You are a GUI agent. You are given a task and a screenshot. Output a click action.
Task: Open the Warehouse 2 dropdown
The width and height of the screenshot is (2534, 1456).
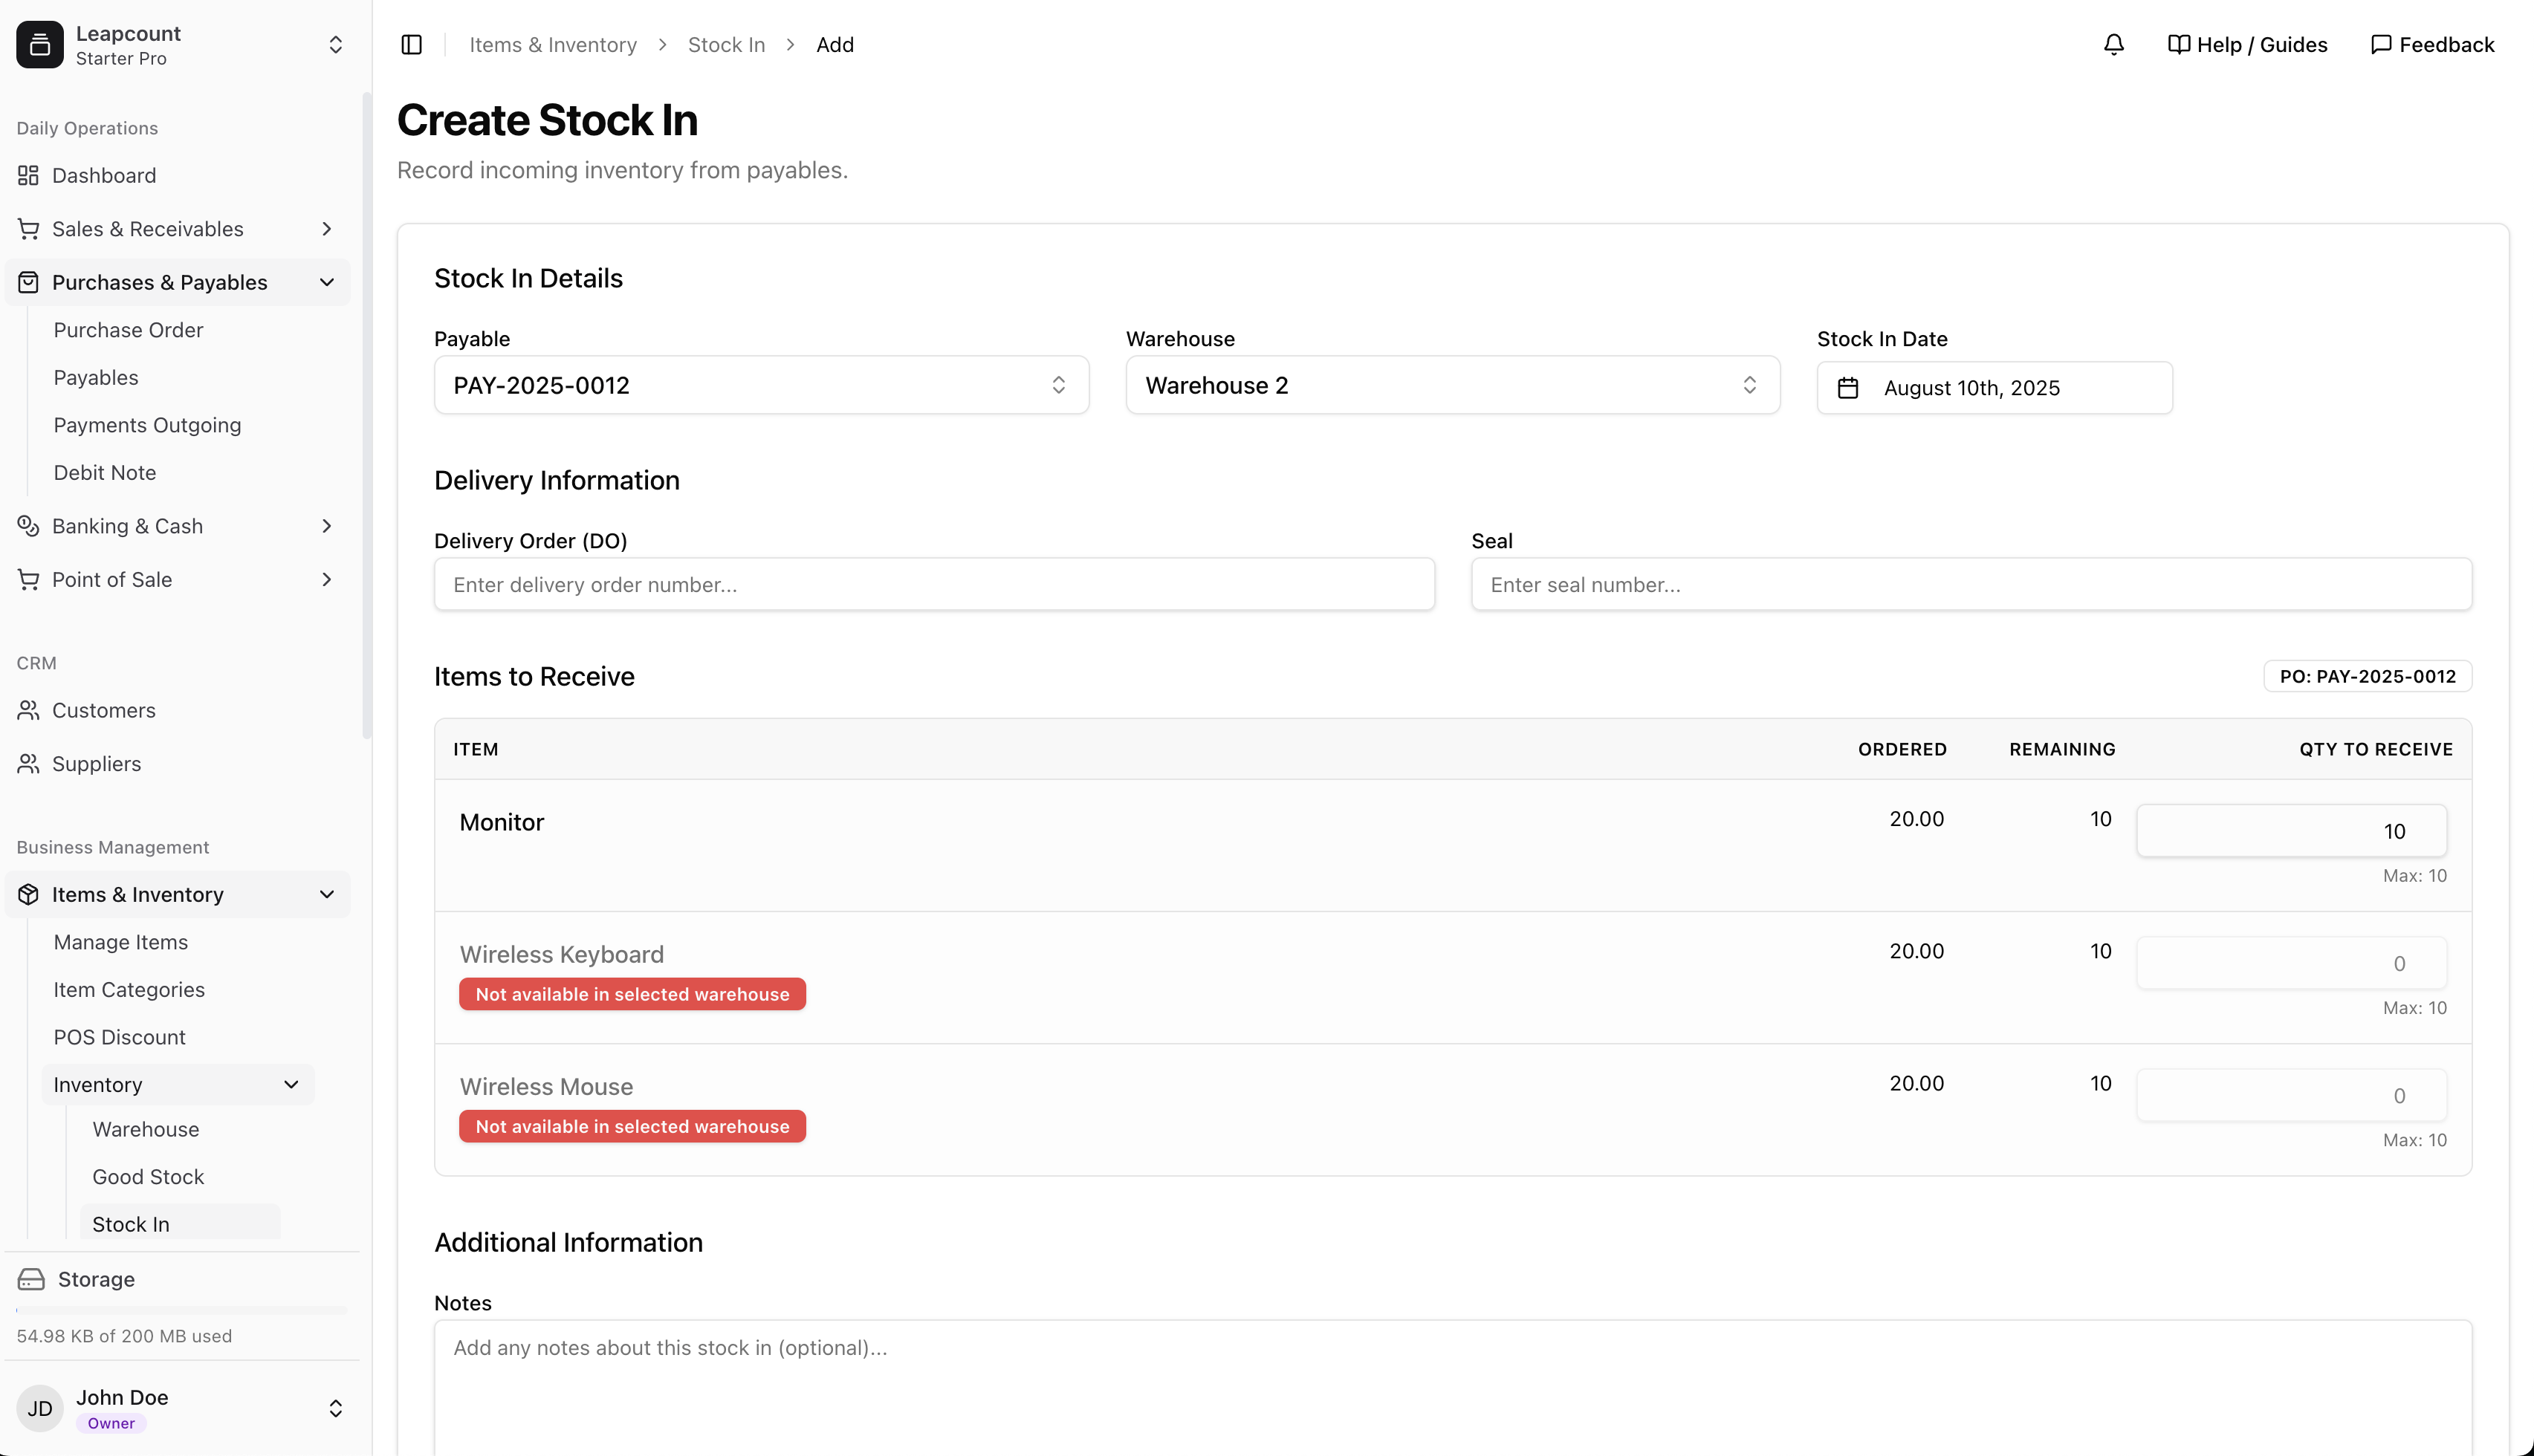click(1452, 385)
